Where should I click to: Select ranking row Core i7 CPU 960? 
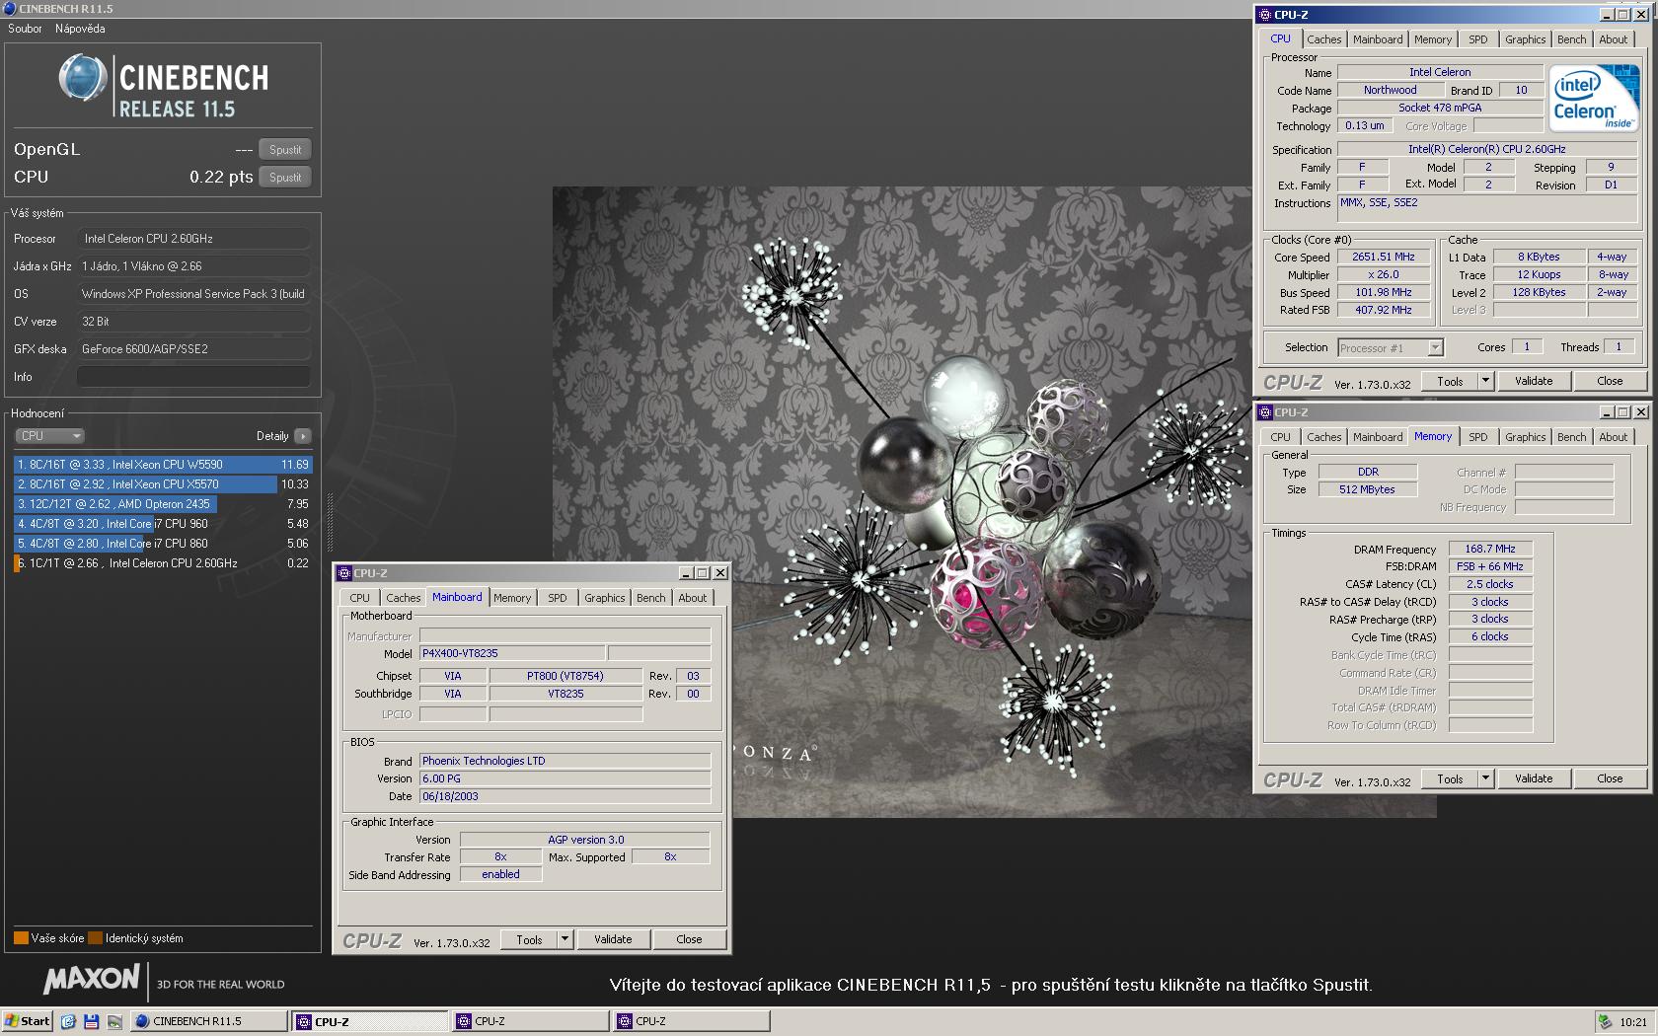[163, 524]
